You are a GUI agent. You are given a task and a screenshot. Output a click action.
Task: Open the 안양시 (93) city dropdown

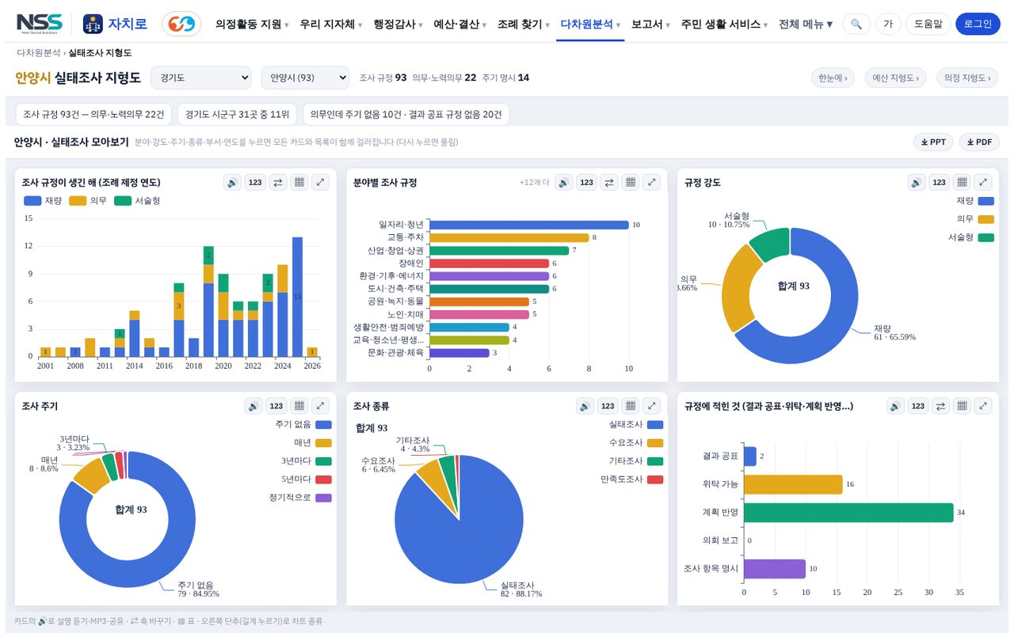click(x=305, y=78)
